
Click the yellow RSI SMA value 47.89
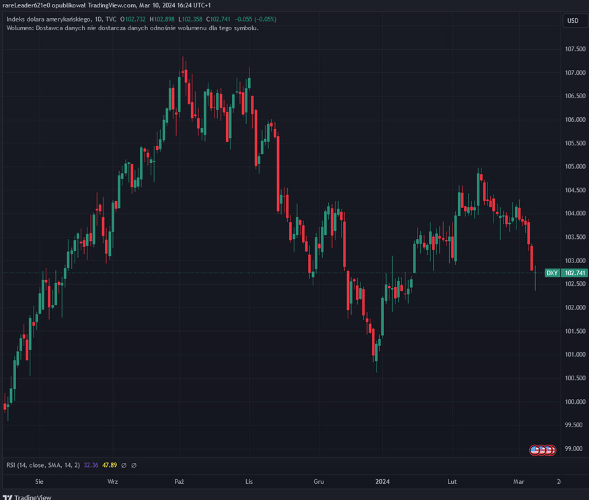(x=110, y=465)
